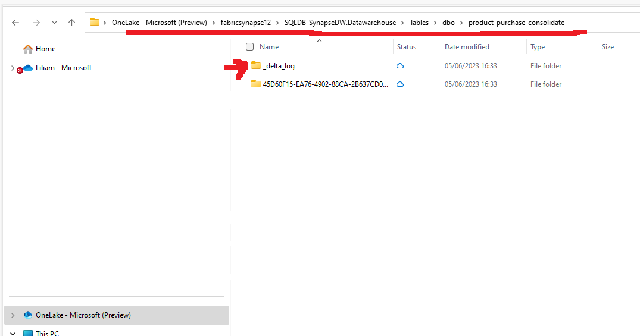Open chevron after OneLake - Microsoft (Preview) breadcrumb

click(x=214, y=23)
